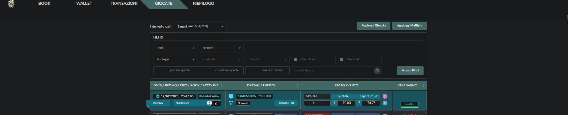This screenshot has width=568, height=115.
Task: Click the data iniziale date field
Action: point(313,59)
